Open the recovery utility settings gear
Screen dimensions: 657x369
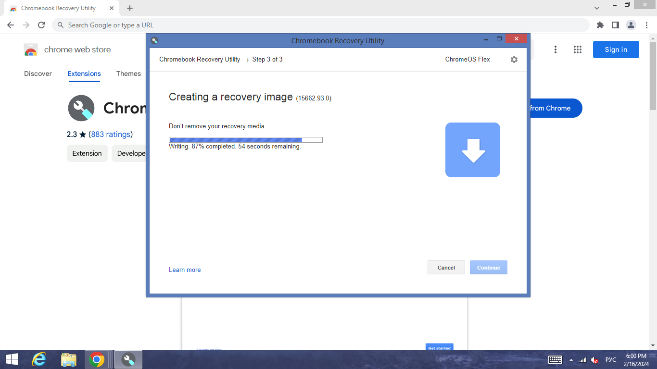click(514, 60)
